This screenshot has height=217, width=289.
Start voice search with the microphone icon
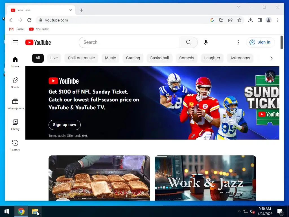coord(206,42)
